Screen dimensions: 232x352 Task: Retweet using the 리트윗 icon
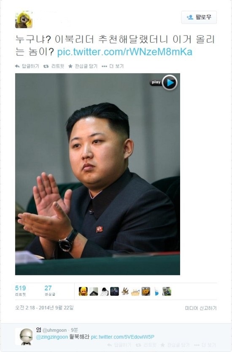[46, 66]
